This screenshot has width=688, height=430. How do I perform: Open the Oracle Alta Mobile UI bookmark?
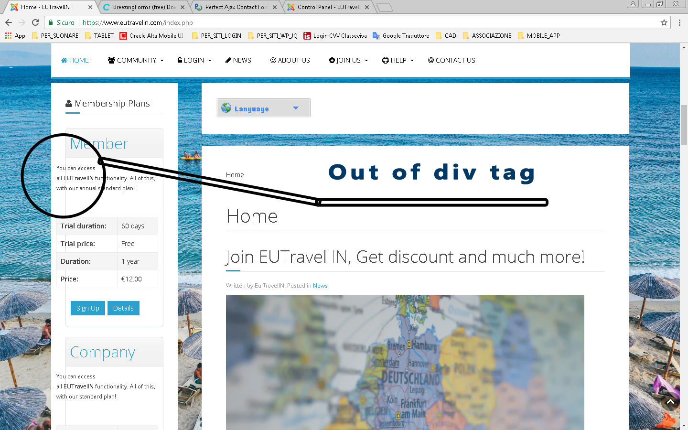151,36
